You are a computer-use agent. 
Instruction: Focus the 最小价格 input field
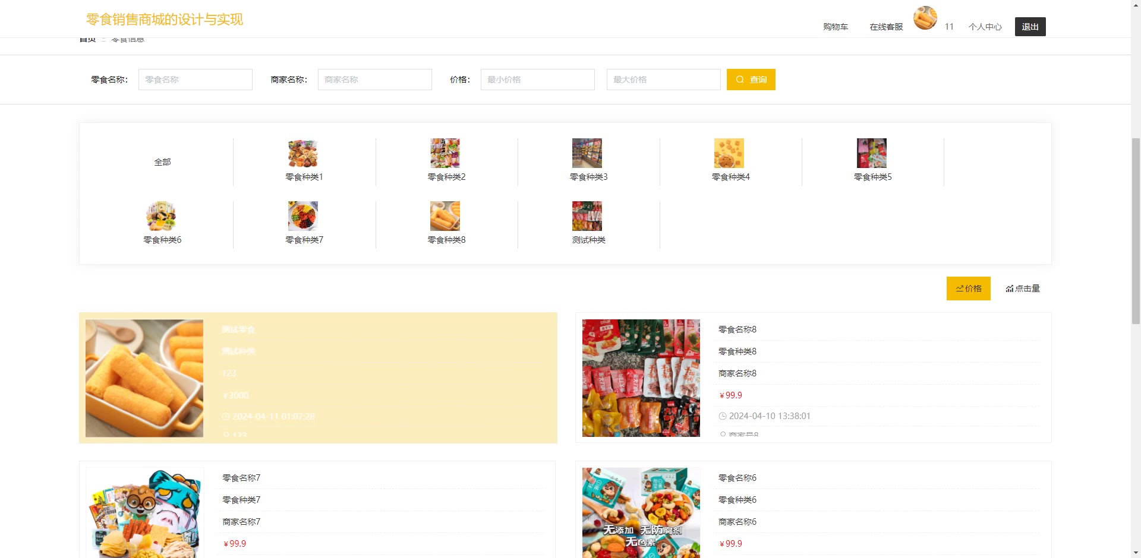click(538, 80)
